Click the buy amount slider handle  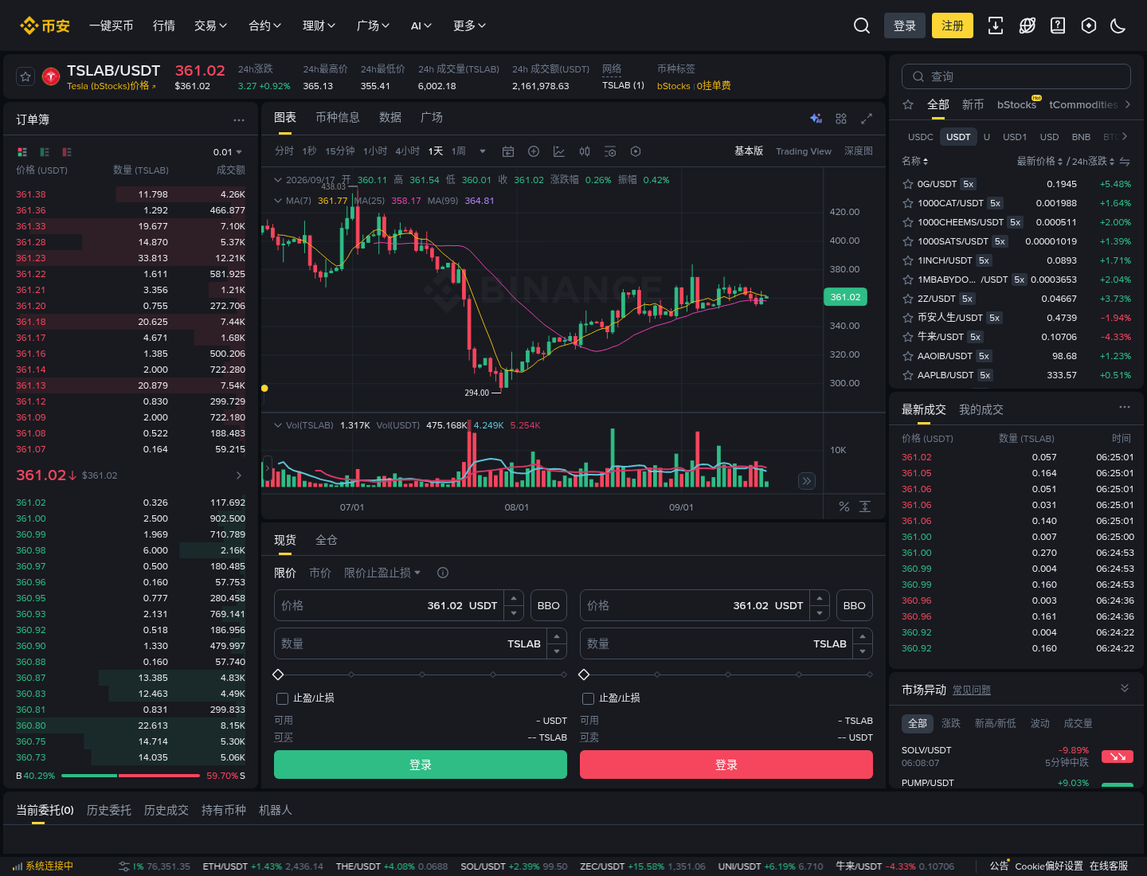coord(278,675)
